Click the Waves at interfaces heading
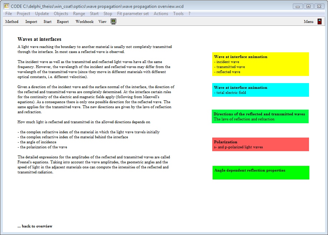328x235 pixels. [39, 39]
